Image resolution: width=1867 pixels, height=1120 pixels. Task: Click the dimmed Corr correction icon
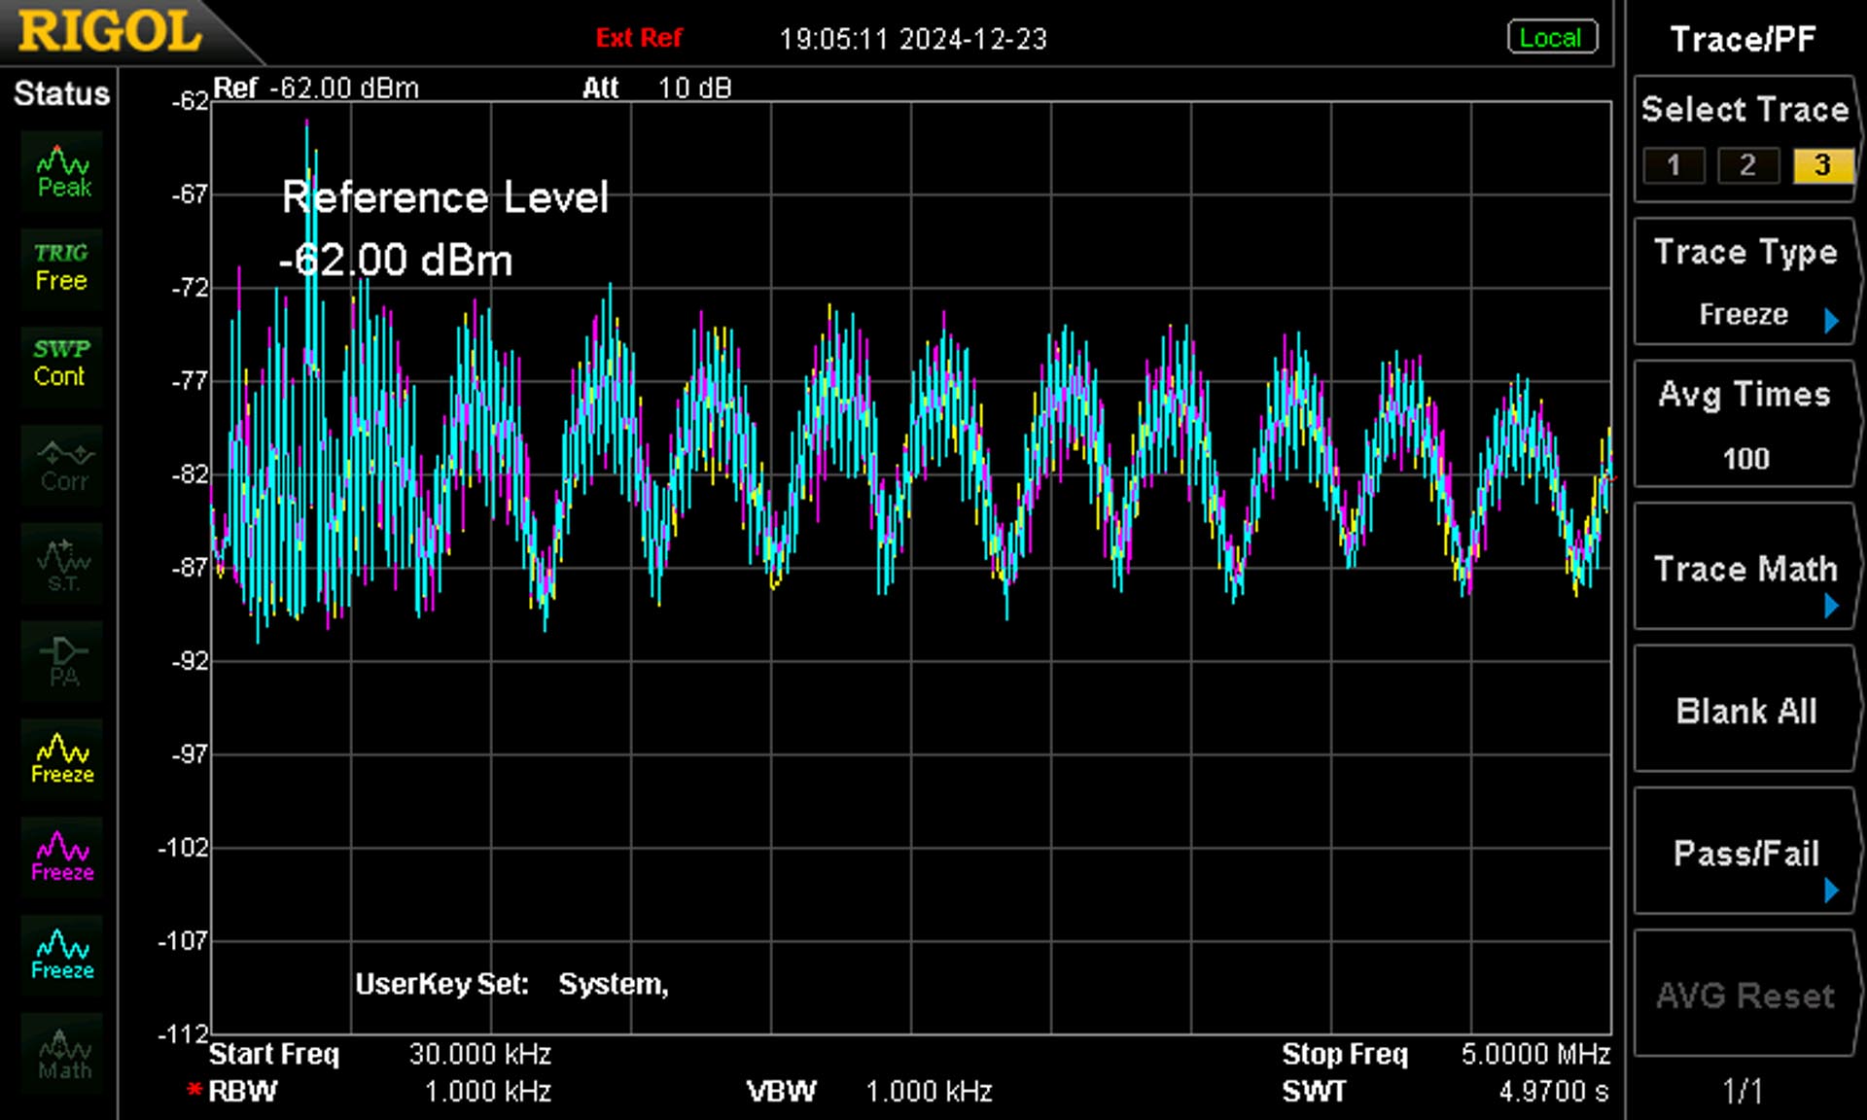click(62, 466)
